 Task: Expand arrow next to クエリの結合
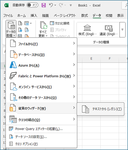[74, 119]
